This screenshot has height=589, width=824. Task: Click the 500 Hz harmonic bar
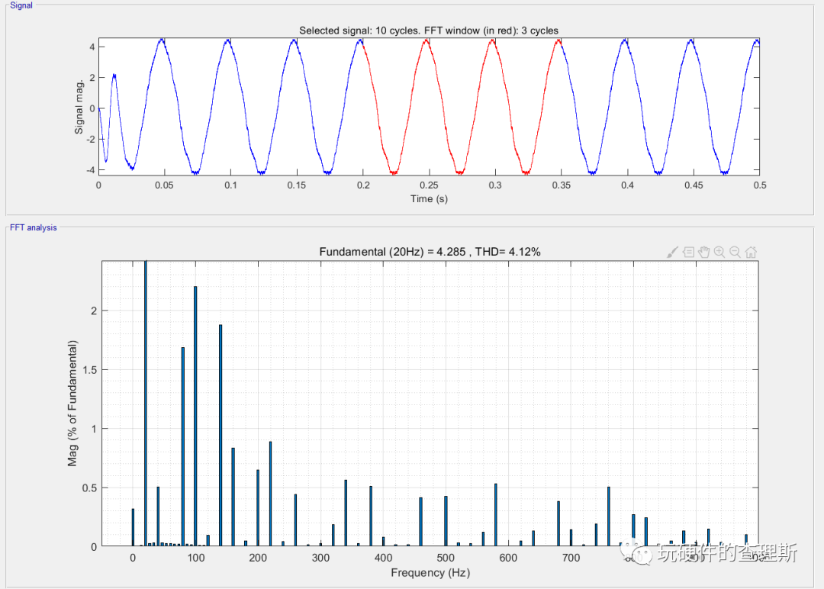(446, 521)
